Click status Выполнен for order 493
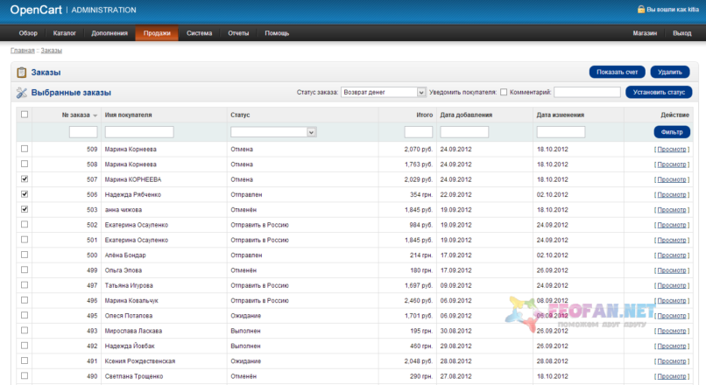The height and width of the screenshot is (385, 706). tap(245, 331)
